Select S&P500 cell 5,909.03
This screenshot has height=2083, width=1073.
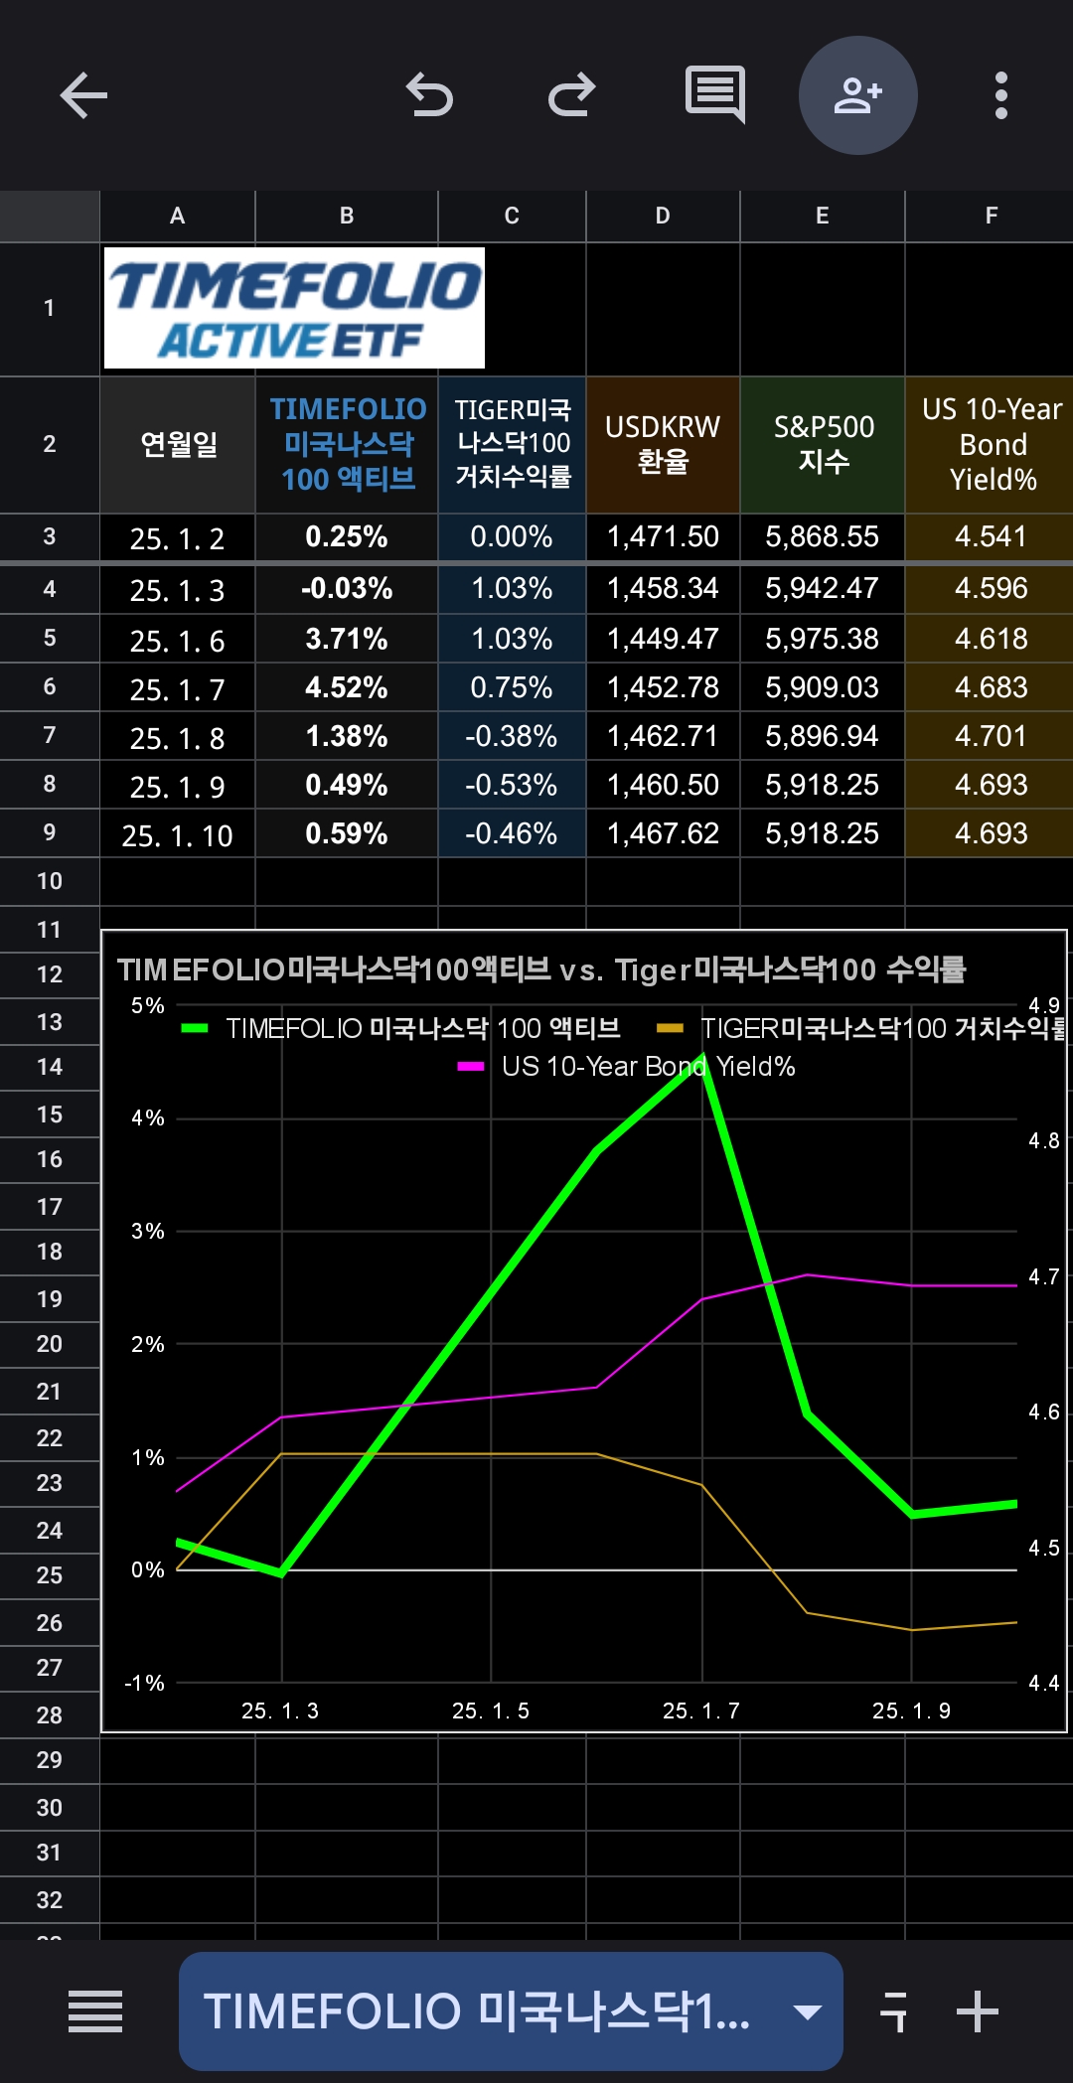[x=823, y=687]
